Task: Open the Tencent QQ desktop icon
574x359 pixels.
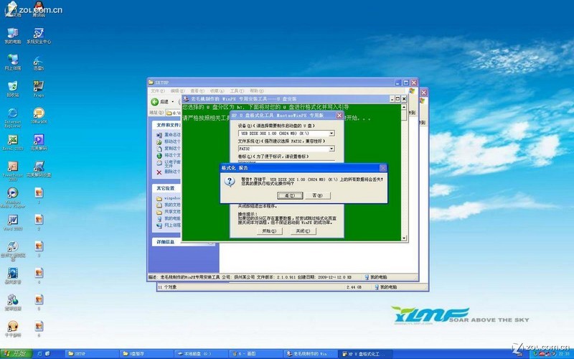Action: (39, 9)
